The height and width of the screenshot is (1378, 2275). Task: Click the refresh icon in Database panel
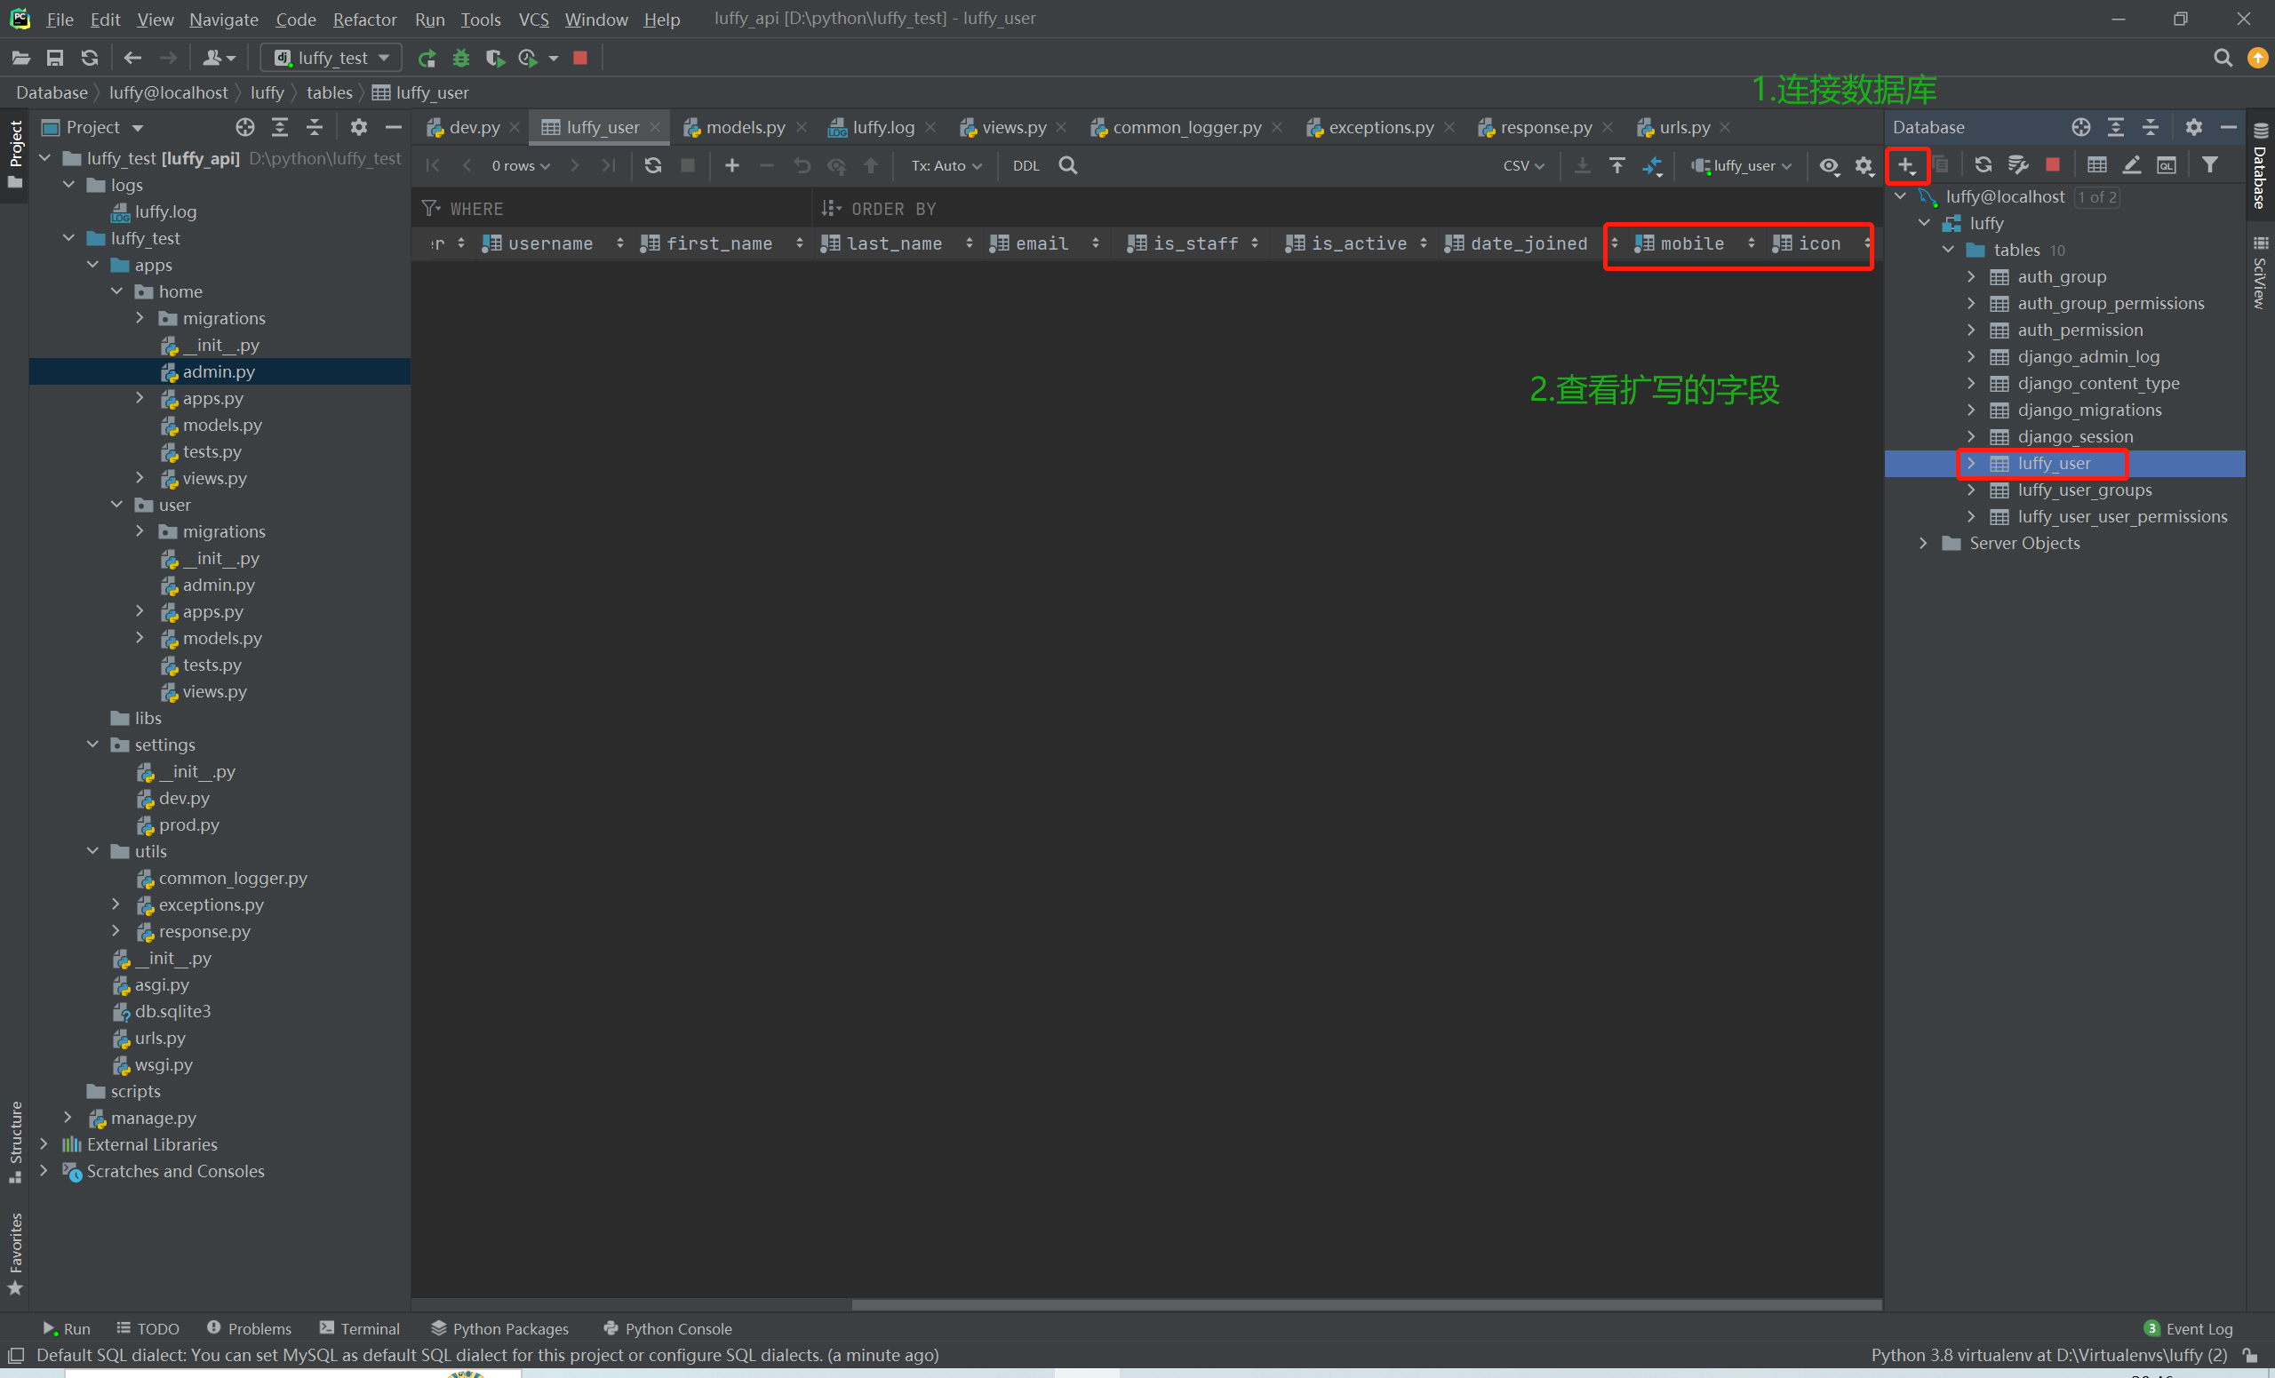coord(1982,164)
